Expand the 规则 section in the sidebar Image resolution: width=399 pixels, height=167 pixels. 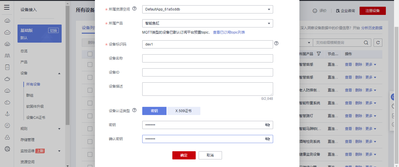(x=59, y=129)
